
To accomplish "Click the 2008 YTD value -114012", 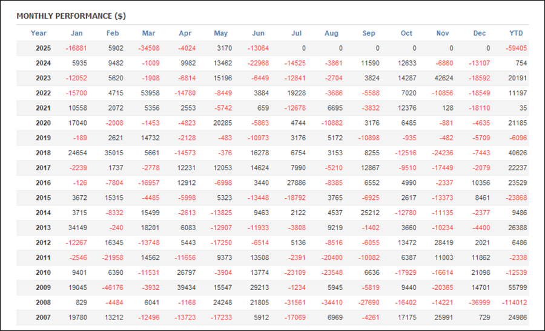I will [514, 302].
